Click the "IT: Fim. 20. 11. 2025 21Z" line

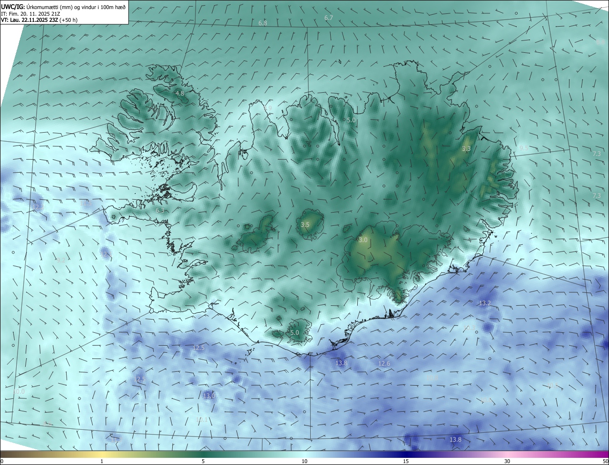coord(30,13)
